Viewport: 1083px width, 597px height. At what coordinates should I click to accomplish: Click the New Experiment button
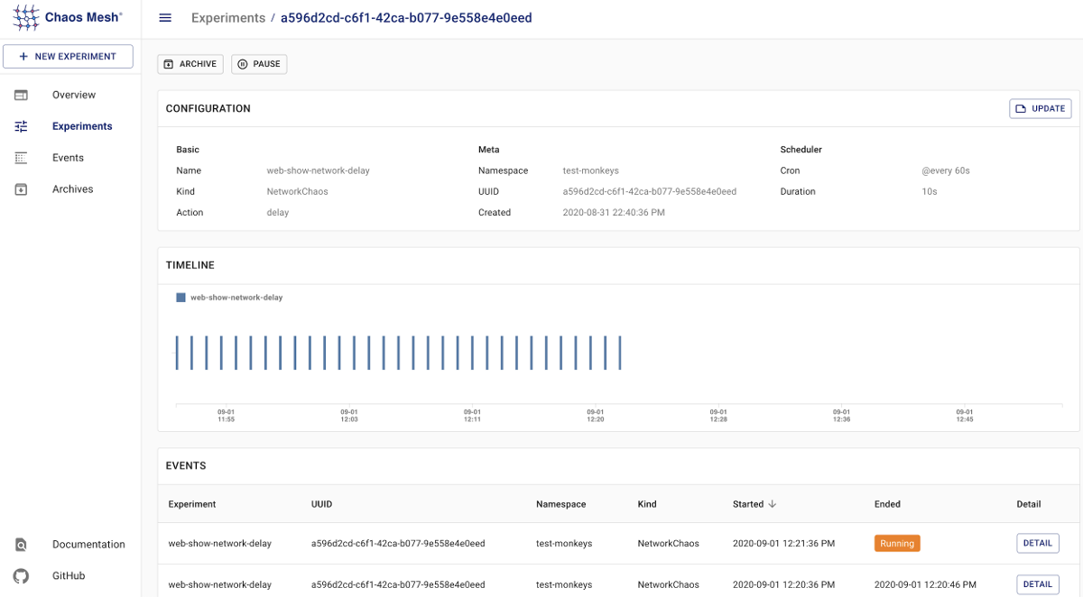click(68, 56)
